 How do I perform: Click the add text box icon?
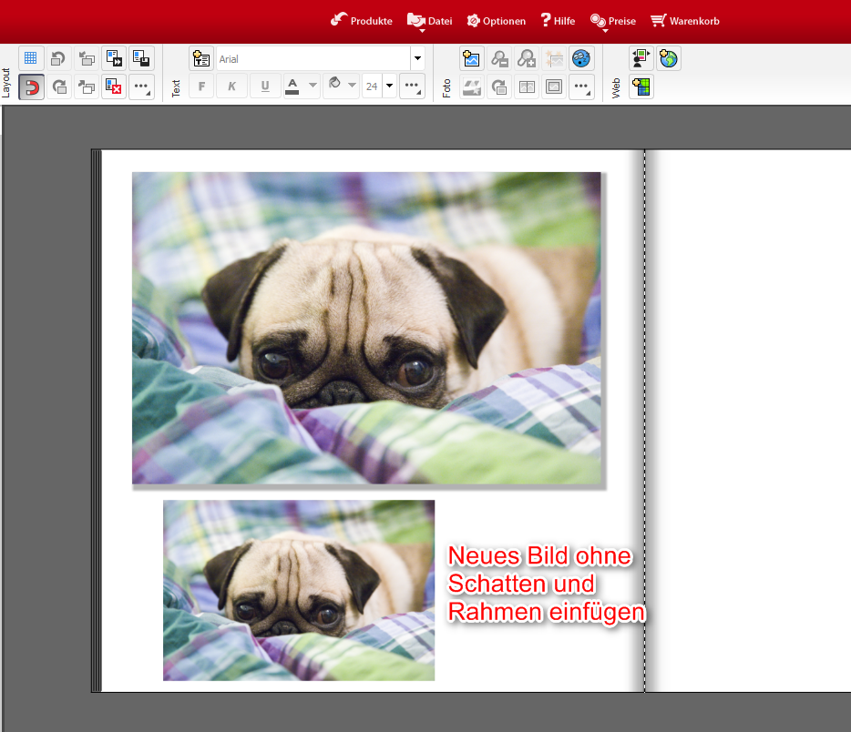pos(201,58)
